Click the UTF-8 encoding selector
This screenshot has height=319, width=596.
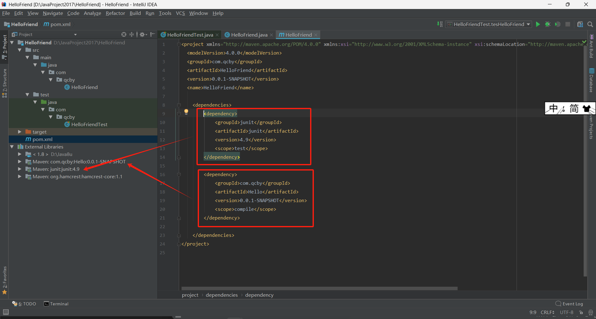point(567,312)
